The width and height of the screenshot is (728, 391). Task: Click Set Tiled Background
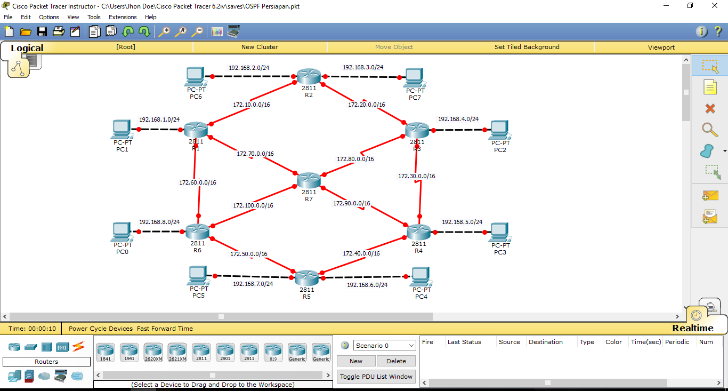pyautogui.click(x=527, y=47)
